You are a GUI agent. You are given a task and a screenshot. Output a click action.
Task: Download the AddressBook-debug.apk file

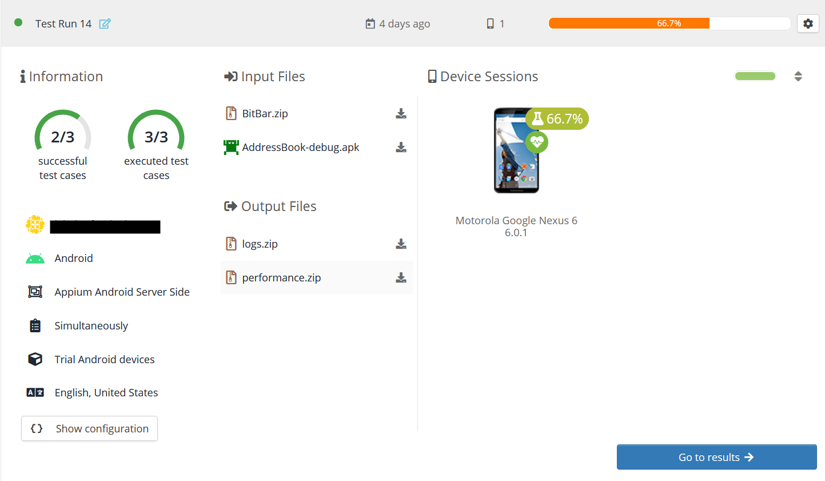[401, 148]
